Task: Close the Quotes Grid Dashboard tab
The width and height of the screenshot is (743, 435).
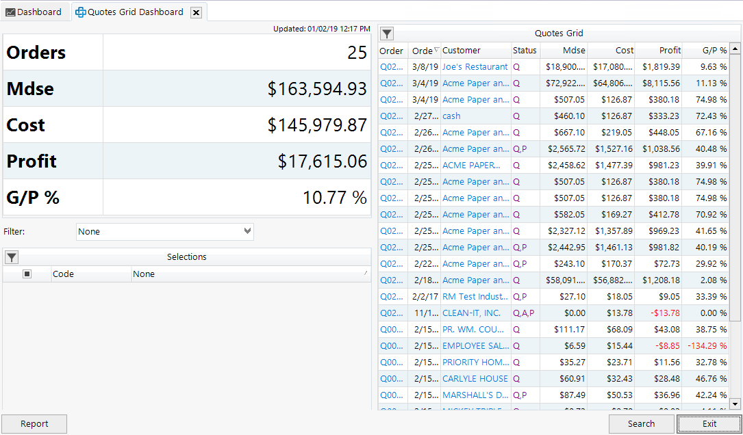Action: point(197,12)
